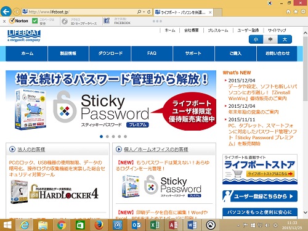This screenshot has height=231, width=308.
Task: Click the browser forward arrow button
Action: 17,12
